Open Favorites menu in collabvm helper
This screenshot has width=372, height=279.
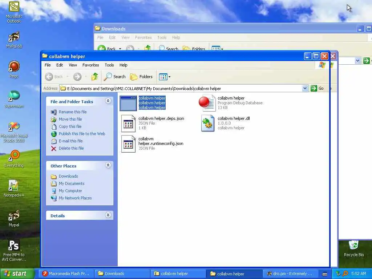[x=90, y=65]
